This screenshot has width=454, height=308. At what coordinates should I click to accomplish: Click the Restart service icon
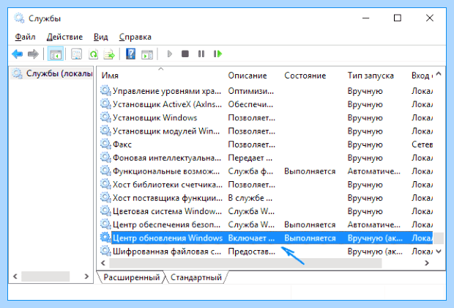(217, 54)
